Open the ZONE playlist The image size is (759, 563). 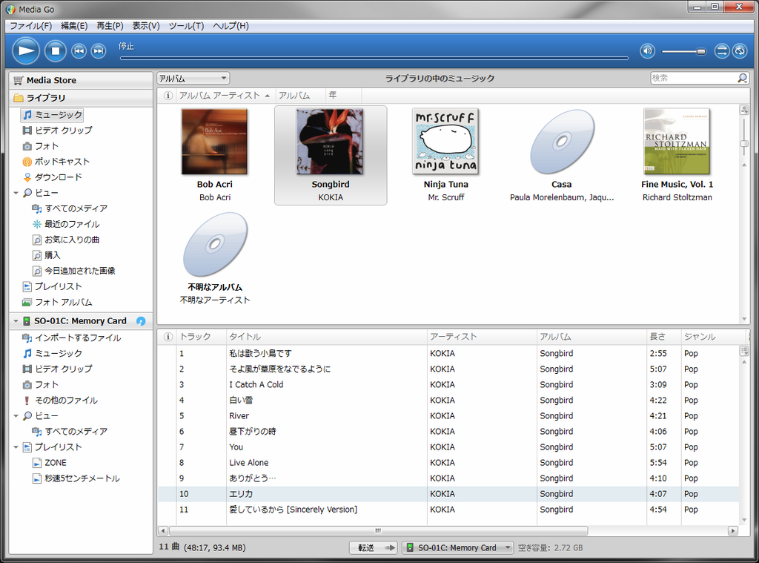(50, 463)
